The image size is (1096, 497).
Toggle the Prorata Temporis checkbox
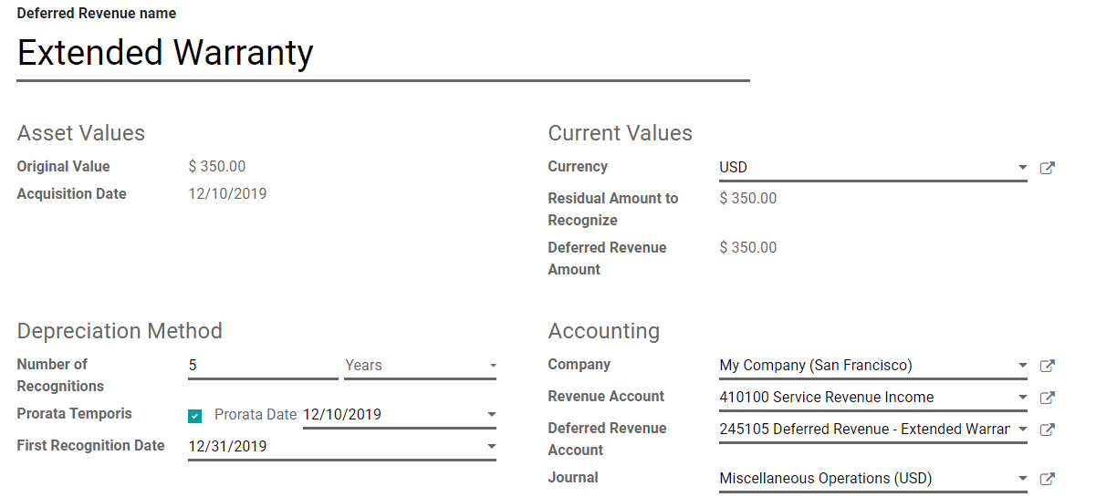pyautogui.click(x=195, y=416)
